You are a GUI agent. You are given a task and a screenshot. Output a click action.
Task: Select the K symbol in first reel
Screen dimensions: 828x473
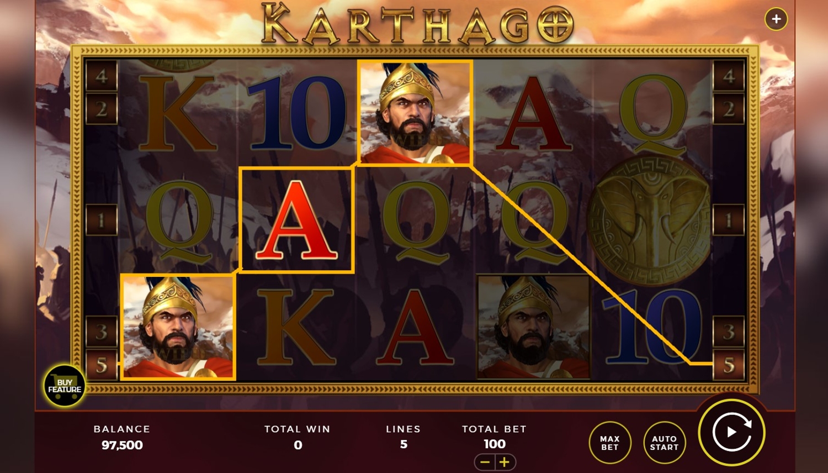[x=177, y=113]
